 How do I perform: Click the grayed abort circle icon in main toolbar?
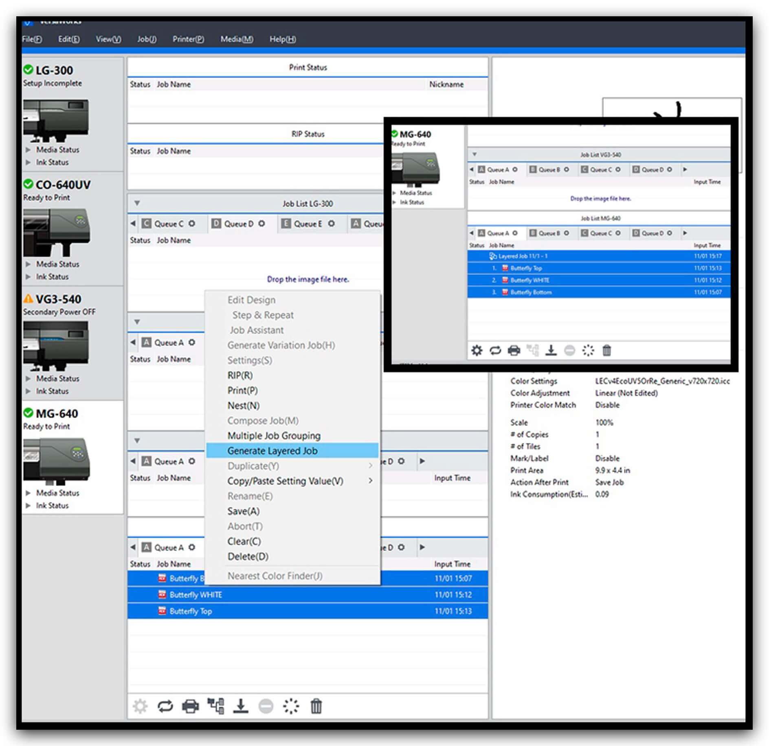[266, 706]
